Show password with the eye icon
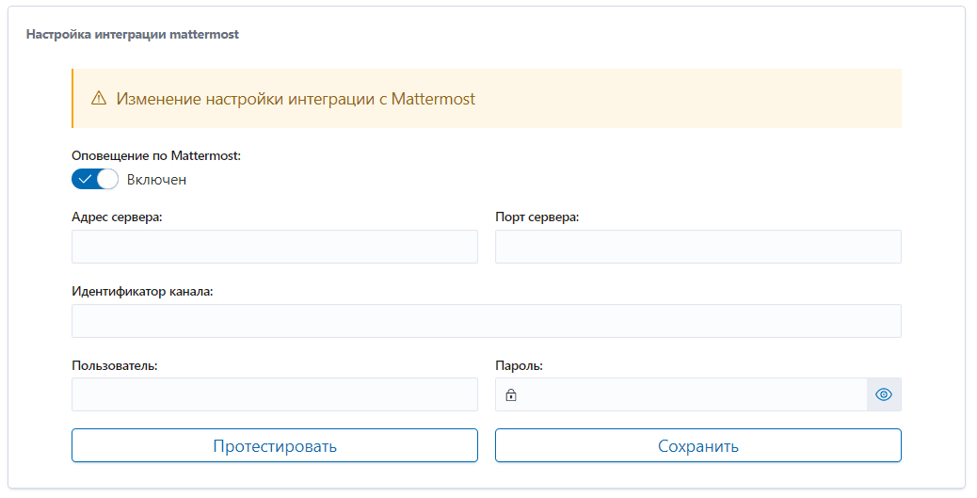This screenshot has width=977, height=498. coord(884,394)
